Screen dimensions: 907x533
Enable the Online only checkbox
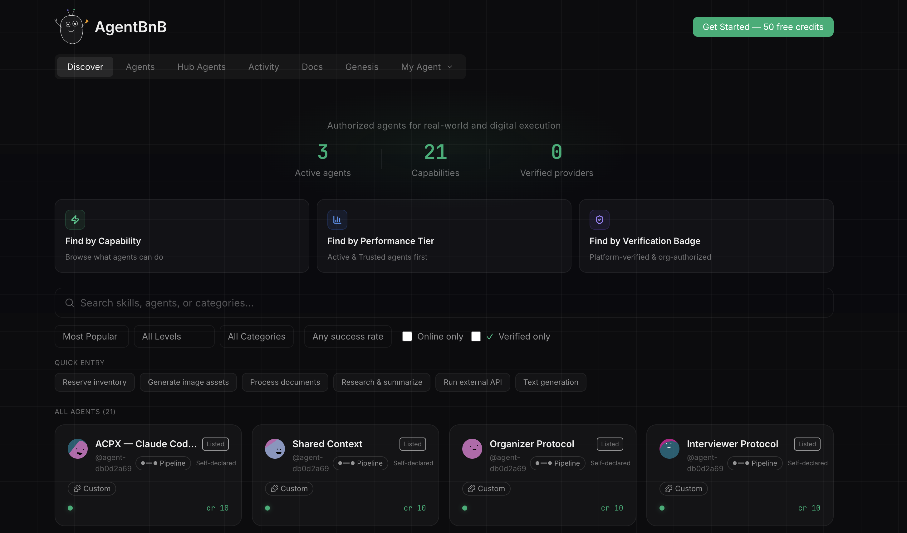[x=407, y=336]
